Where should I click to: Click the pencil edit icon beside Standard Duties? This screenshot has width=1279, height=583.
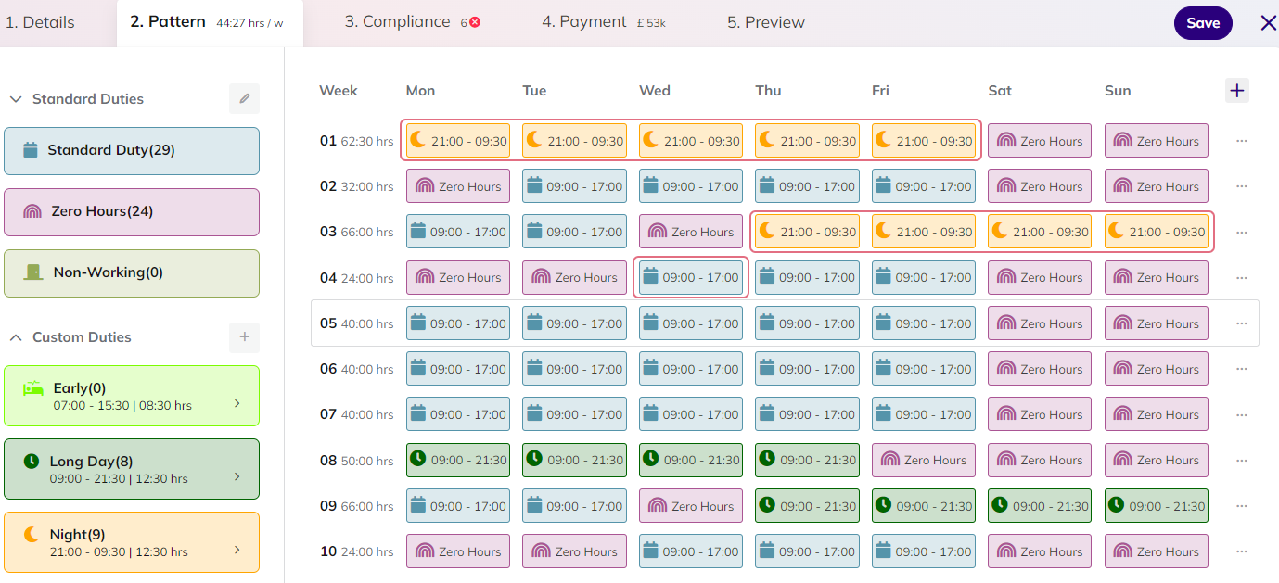point(244,98)
